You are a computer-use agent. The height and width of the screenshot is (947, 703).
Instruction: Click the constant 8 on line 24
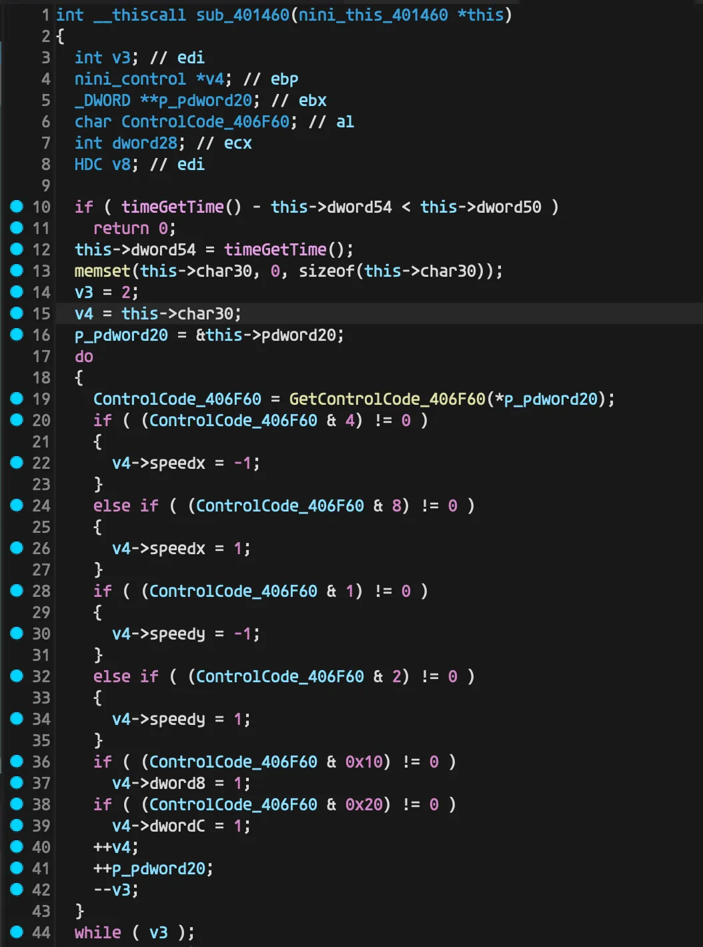click(397, 506)
